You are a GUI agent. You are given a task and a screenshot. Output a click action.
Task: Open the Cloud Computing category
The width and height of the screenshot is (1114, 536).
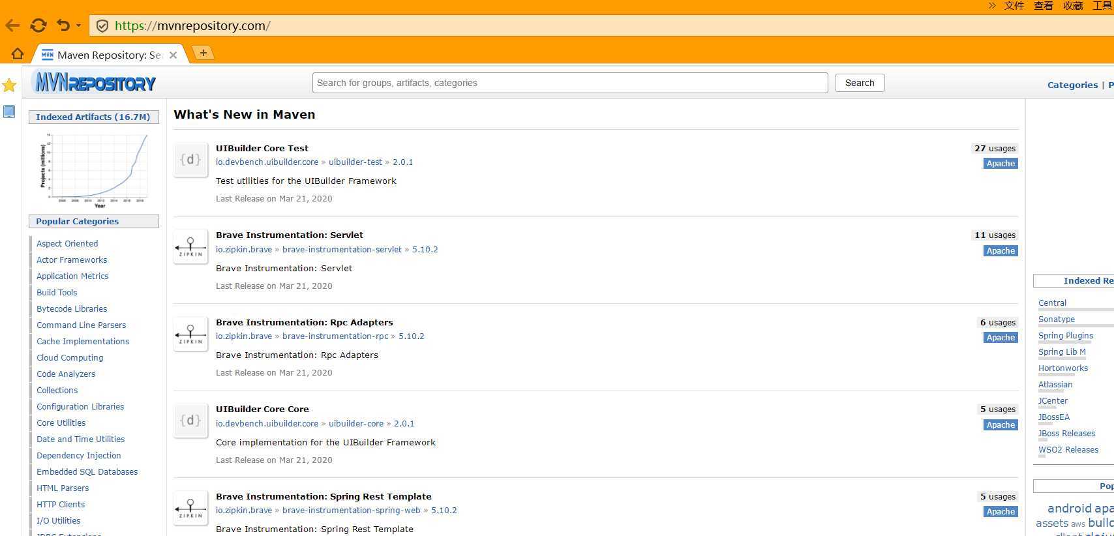(x=70, y=358)
